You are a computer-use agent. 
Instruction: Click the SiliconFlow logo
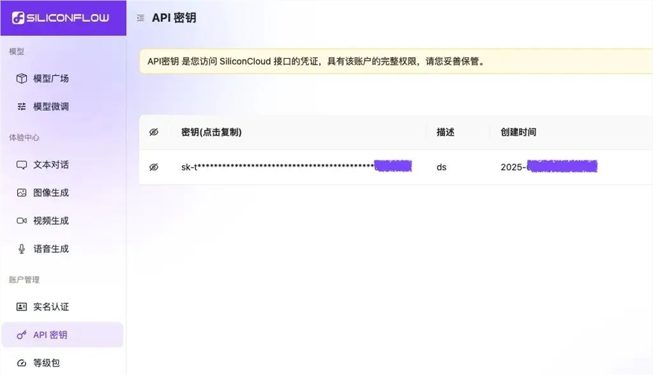click(61, 18)
